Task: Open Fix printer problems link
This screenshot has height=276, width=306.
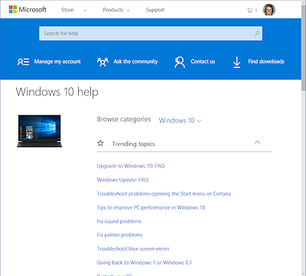Action: point(119,235)
